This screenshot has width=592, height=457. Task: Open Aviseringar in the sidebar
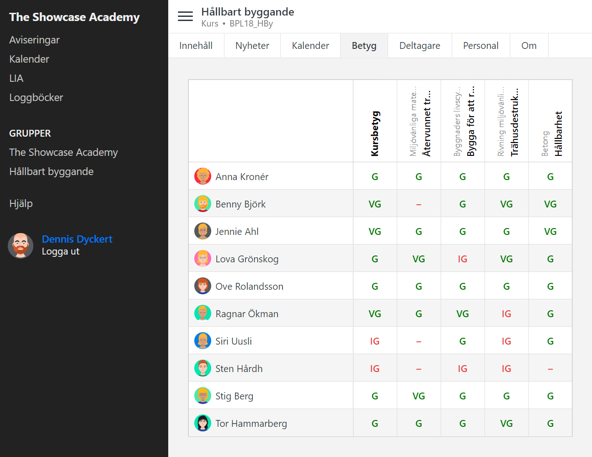[x=34, y=40]
